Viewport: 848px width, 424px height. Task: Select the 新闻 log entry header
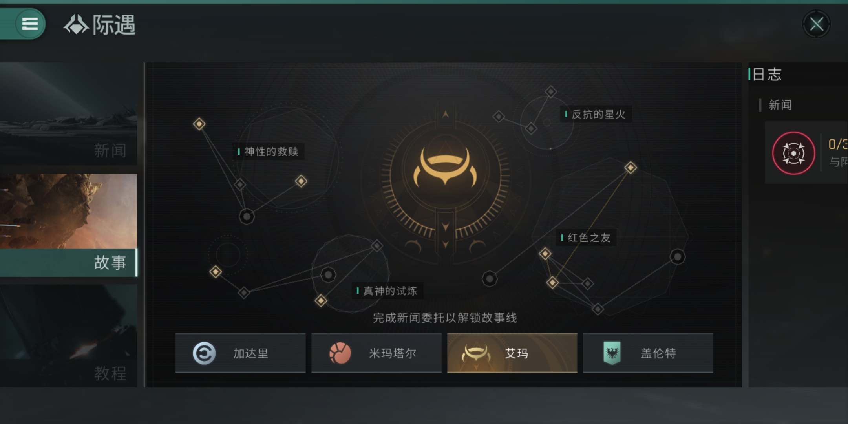point(780,105)
